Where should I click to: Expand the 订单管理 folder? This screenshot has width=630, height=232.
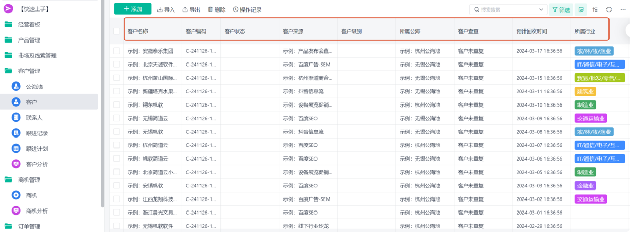pyautogui.click(x=8, y=226)
